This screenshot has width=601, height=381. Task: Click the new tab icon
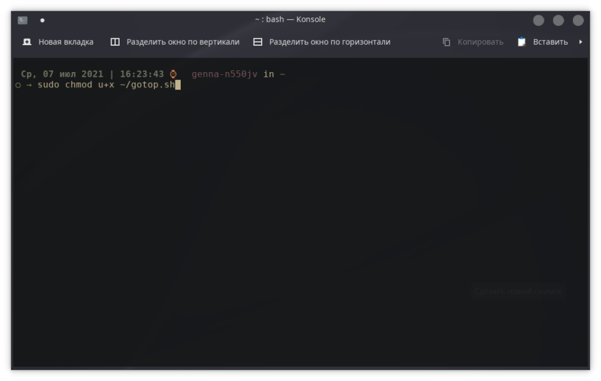click(x=27, y=42)
